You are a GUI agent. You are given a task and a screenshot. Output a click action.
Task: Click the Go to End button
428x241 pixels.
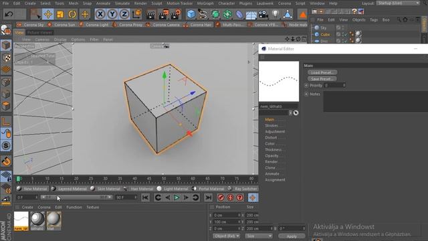tap(208, 197)
